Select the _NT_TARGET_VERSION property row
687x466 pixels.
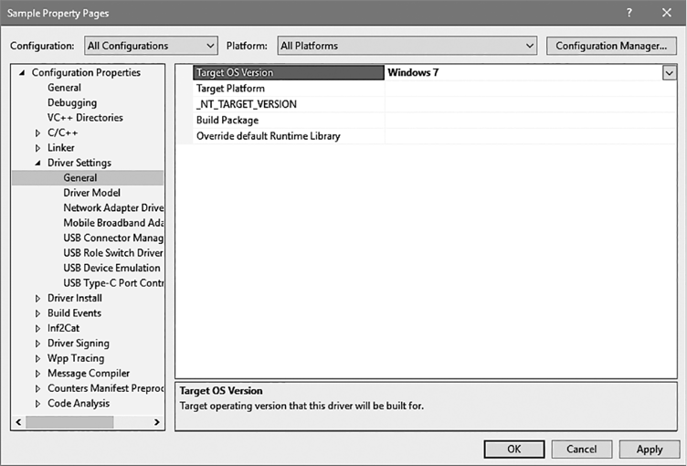(246, 104)
